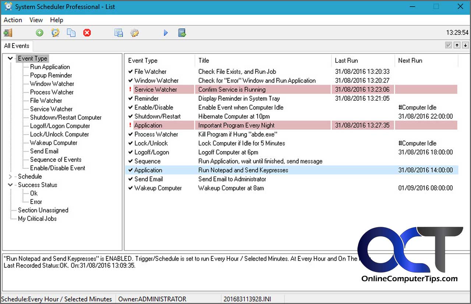
Task: Select Logoff/Logon Computer tree item
Action: pyautogui.click(x=60, y=126)
